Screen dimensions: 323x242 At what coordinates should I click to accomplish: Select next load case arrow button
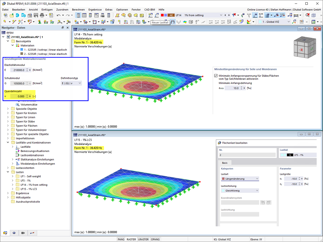[x=229, y=15]
